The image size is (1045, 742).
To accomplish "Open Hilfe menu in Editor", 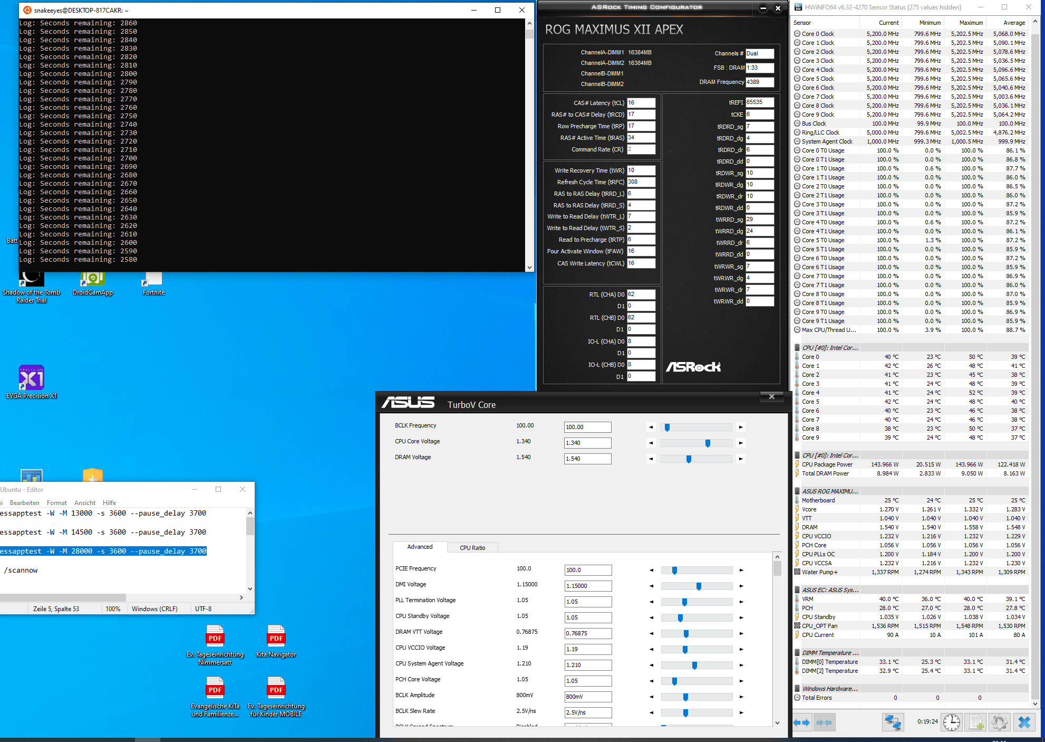I will tap(110, 503).
